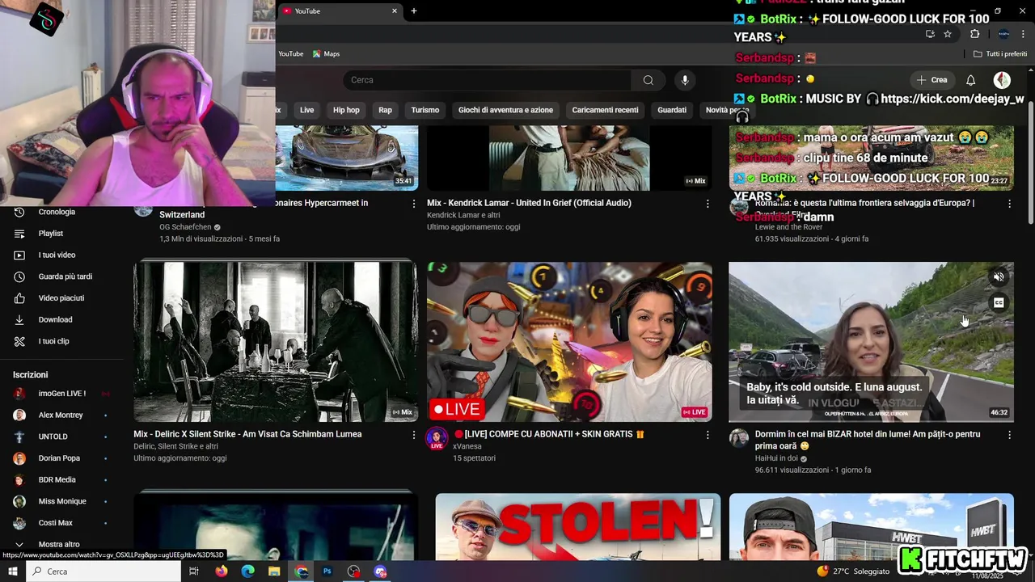This screenshot has width=1035, height=582.
Task: Click OG Schaefchen channel name
Action: (x=185, y=227)
